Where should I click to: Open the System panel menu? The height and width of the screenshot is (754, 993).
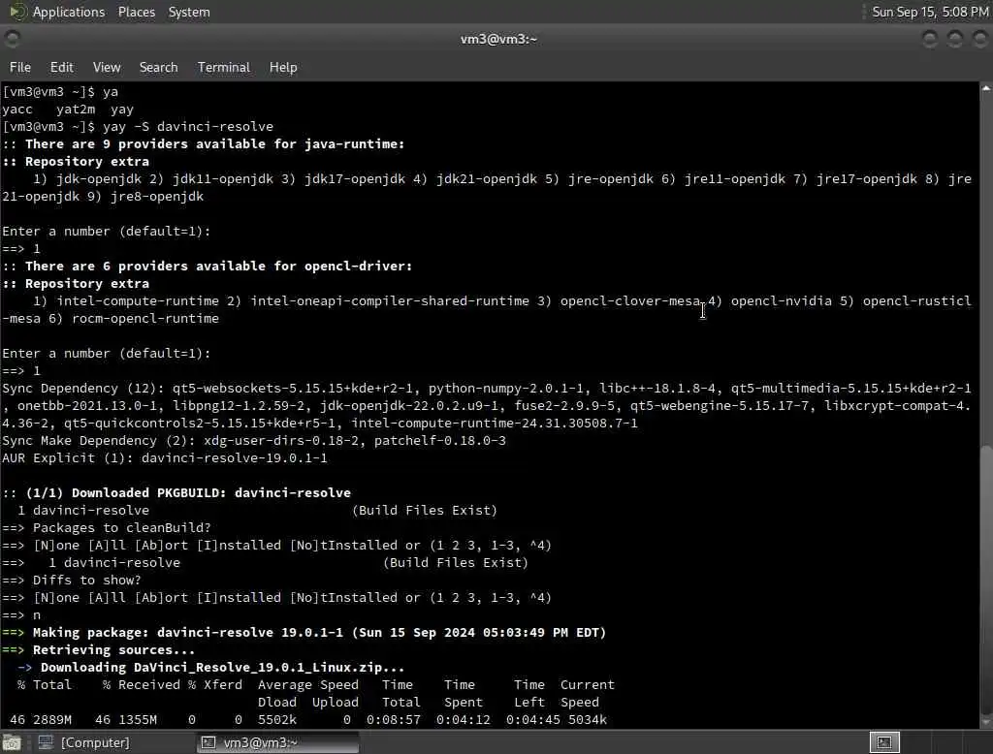189,12
